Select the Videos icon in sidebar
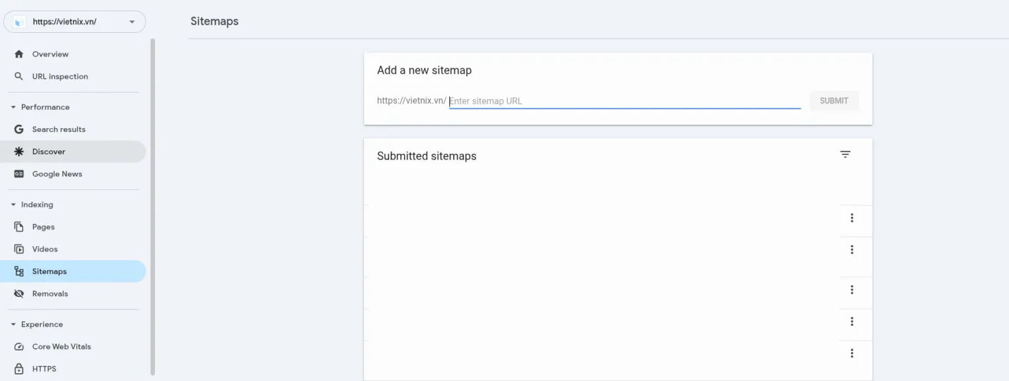The width and height of the screenshot is (1009, 381). 20,249
